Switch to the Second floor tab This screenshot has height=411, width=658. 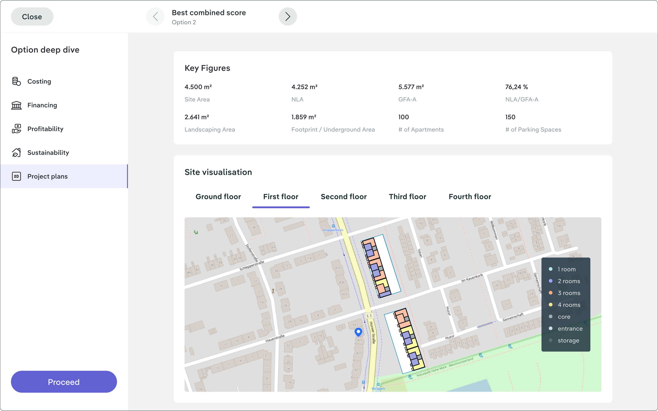343,196
